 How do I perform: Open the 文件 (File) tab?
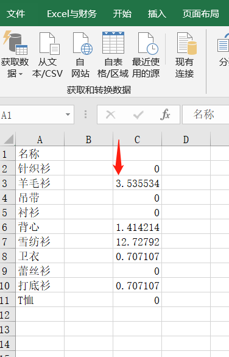pyautogui.click(x=16, y=13)
